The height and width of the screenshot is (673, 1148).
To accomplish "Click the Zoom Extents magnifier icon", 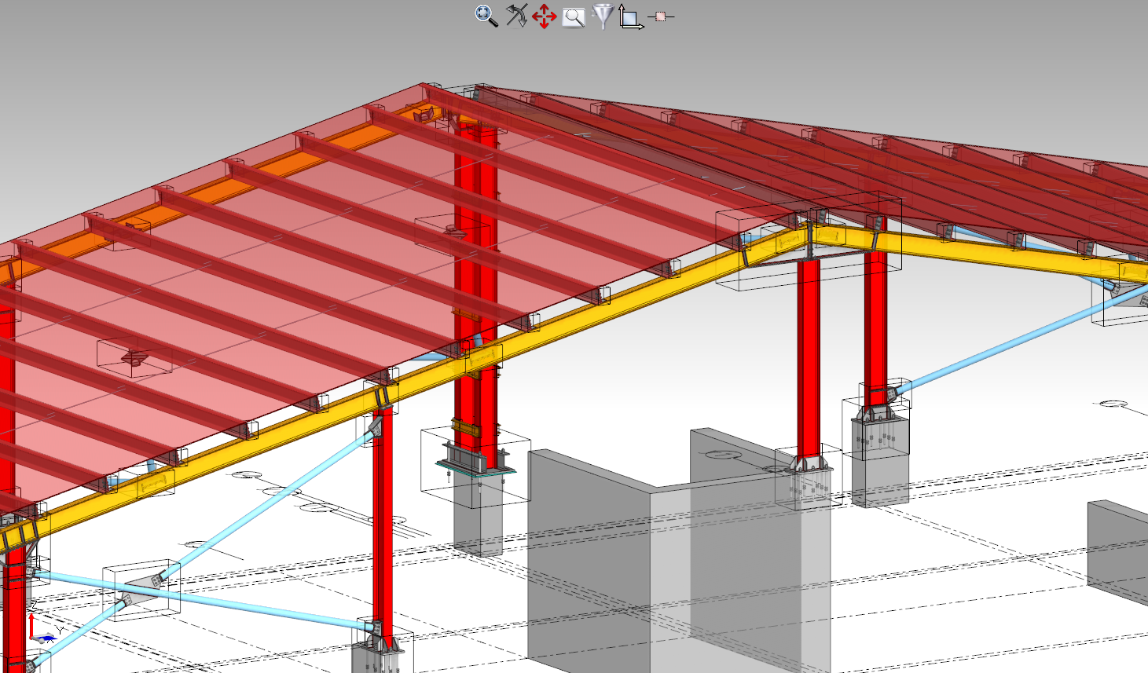I will tap(486, 16).
